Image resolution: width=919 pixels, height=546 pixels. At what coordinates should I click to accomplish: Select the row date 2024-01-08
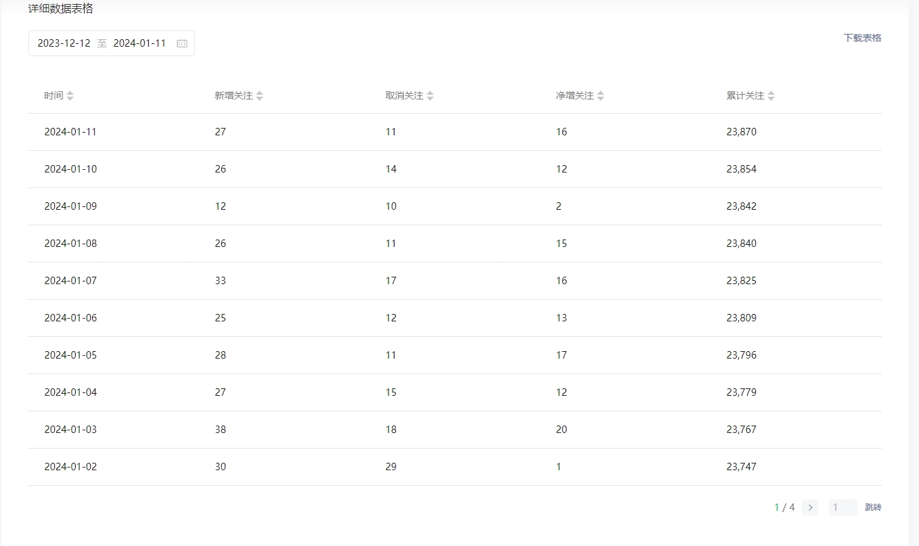(x=70, y=244)
